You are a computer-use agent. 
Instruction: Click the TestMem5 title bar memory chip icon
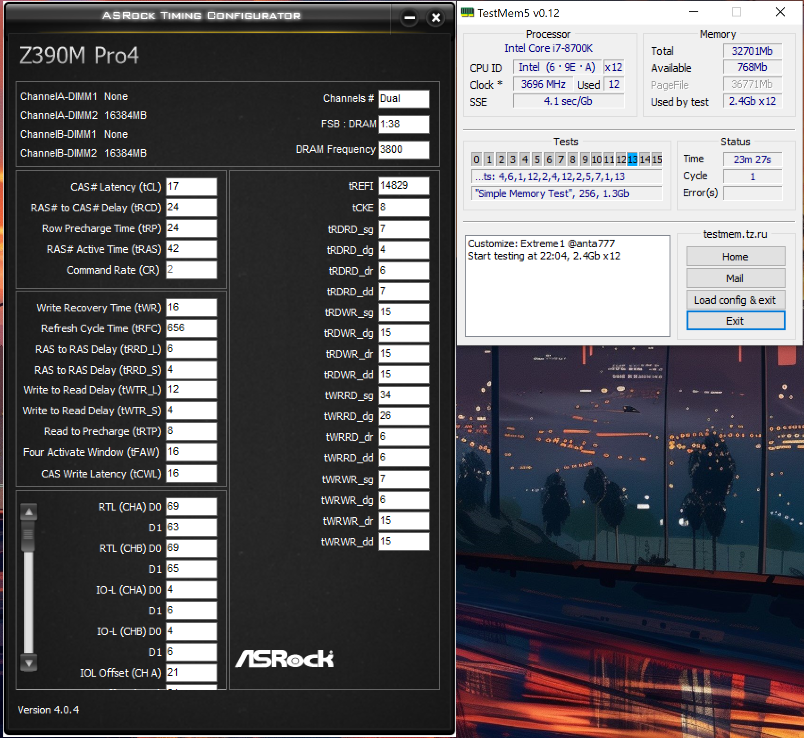[467, 12]
